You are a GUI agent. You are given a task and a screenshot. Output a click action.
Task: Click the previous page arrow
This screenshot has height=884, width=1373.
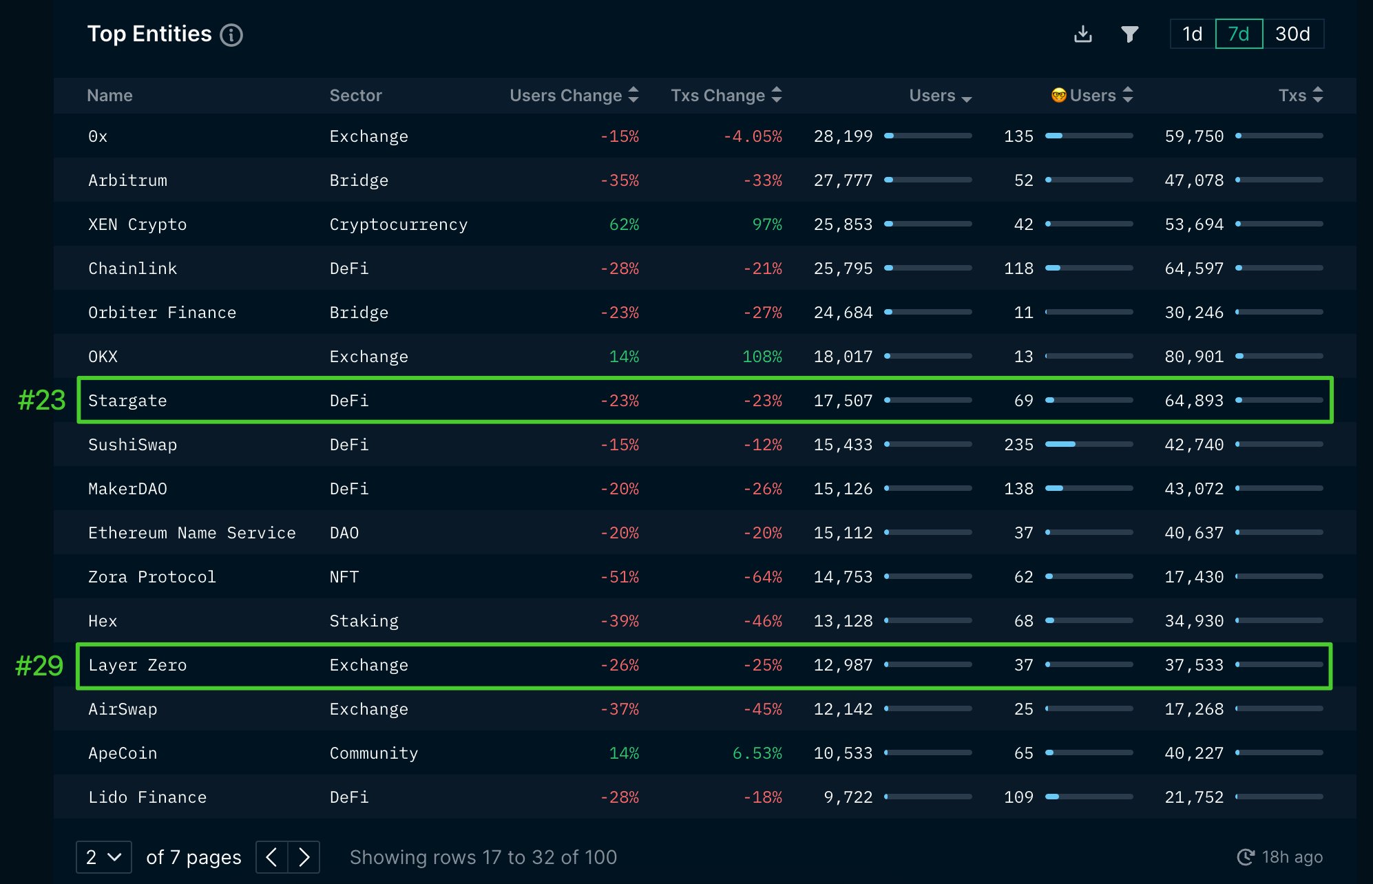click(x=271, y=857)
